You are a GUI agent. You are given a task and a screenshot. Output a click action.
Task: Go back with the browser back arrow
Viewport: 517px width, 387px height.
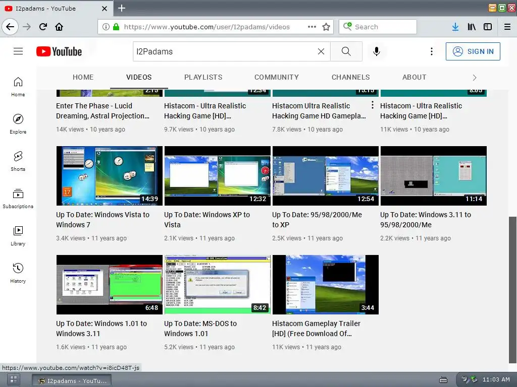click(10, 27)
